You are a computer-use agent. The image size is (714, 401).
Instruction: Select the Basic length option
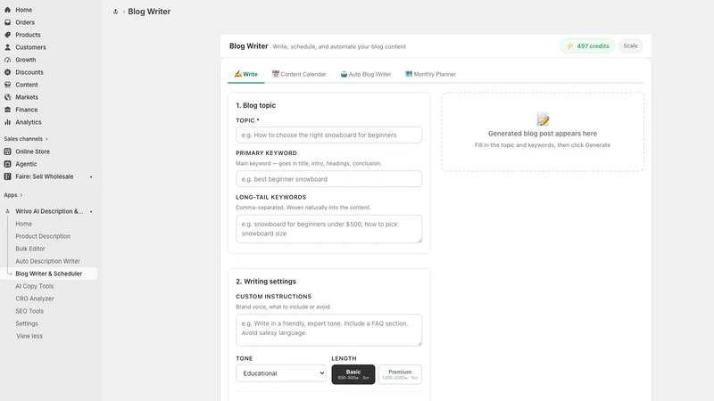(353, 374)
